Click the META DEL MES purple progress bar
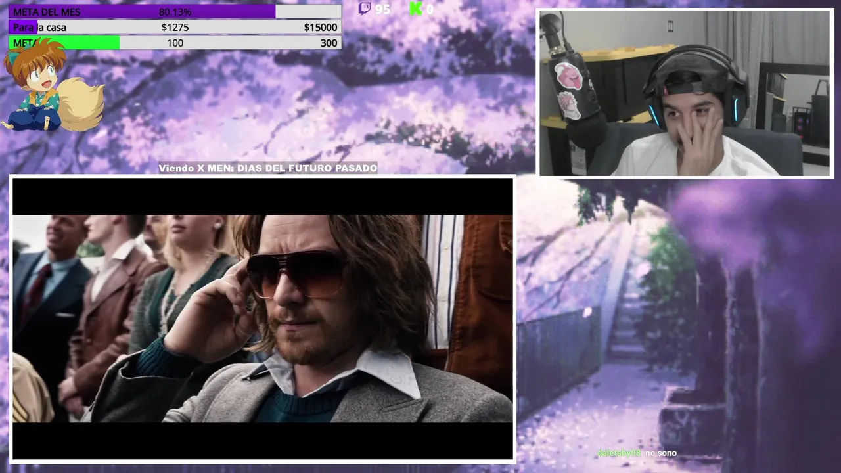The image size is (841, 473). coord(175,12)
